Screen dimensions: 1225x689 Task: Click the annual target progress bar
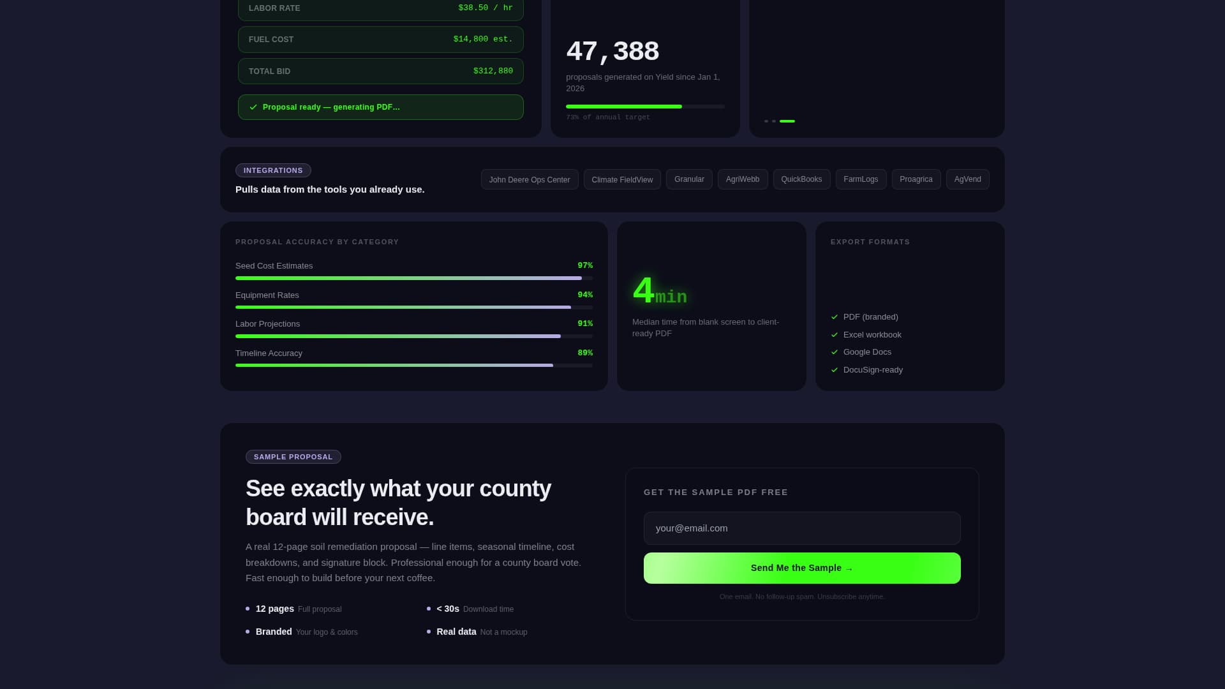645,107
